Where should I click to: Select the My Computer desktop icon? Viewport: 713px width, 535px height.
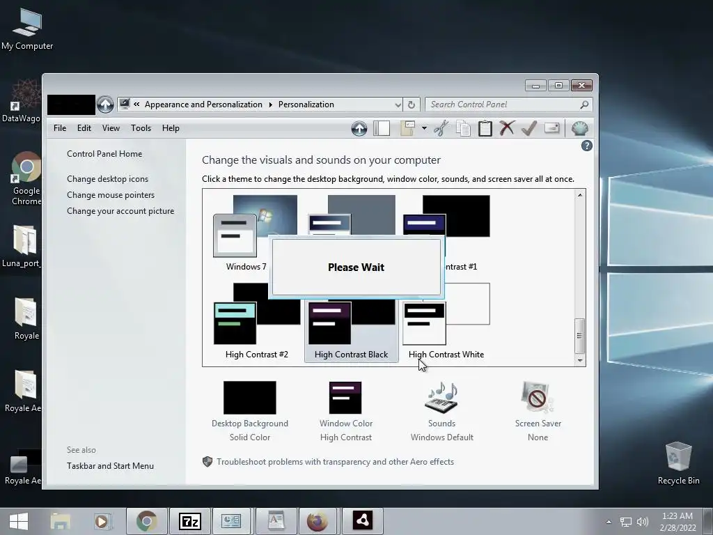tap(27, 29)
